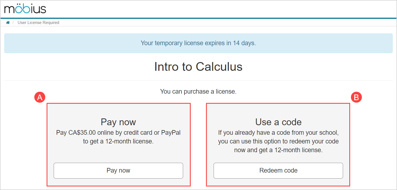Image resolution: width=397 pixels, height=190 pixels.
Task: Click the breadcrumb slash separator
Action: pos(13,23)
